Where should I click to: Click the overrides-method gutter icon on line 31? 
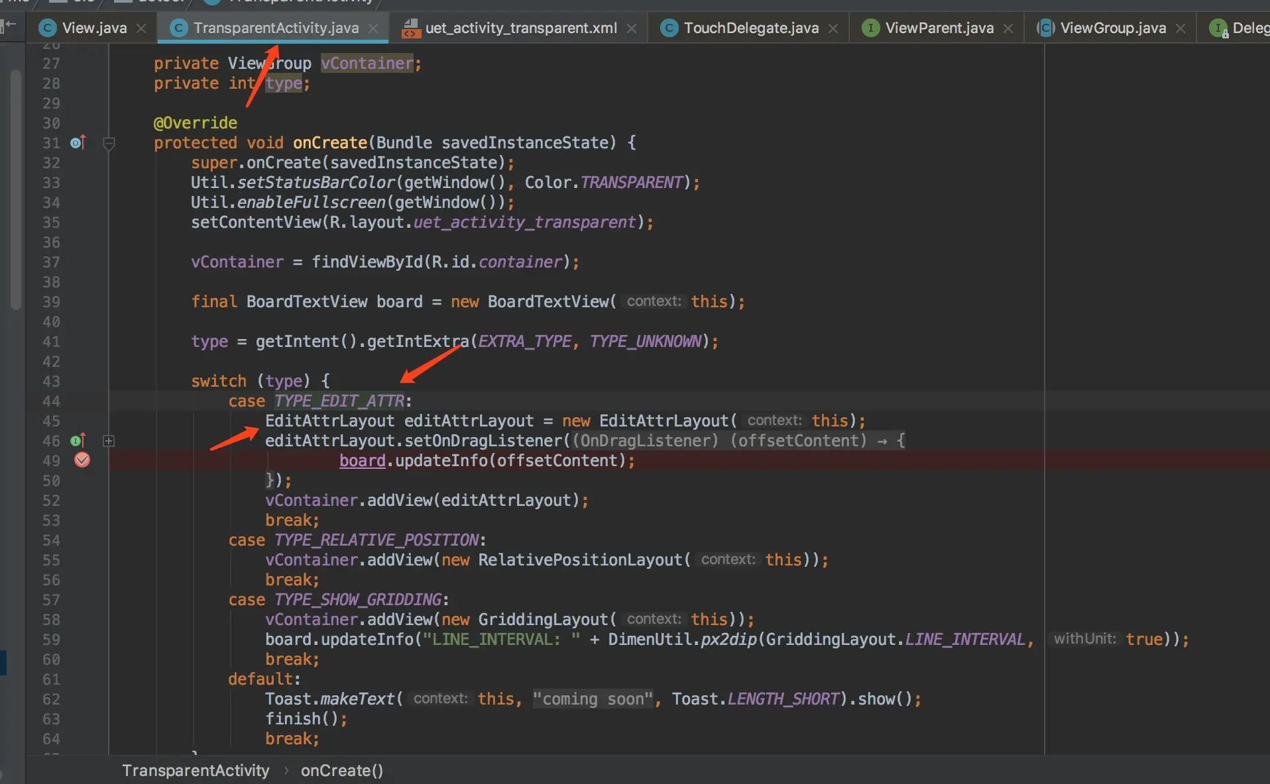coord(78,142)
